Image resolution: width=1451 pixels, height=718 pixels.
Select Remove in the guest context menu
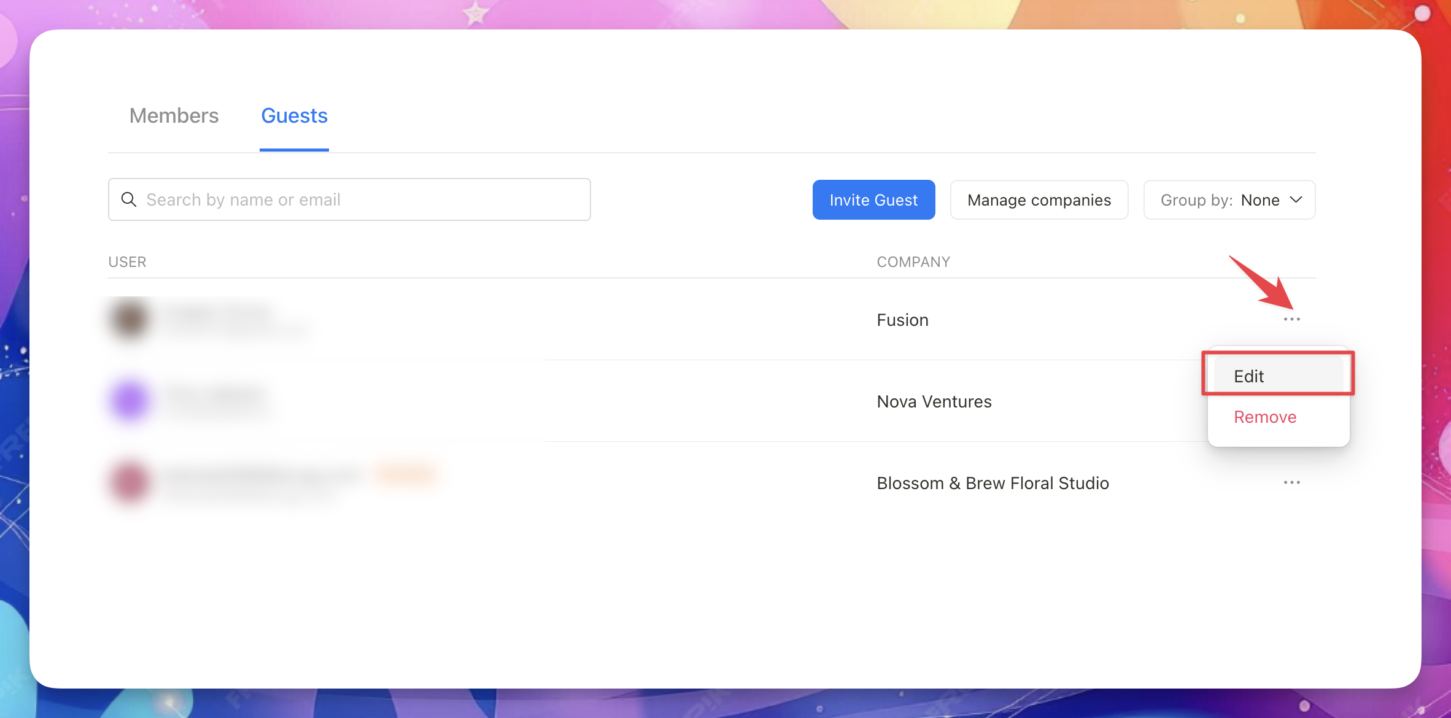coord(1265,417)
